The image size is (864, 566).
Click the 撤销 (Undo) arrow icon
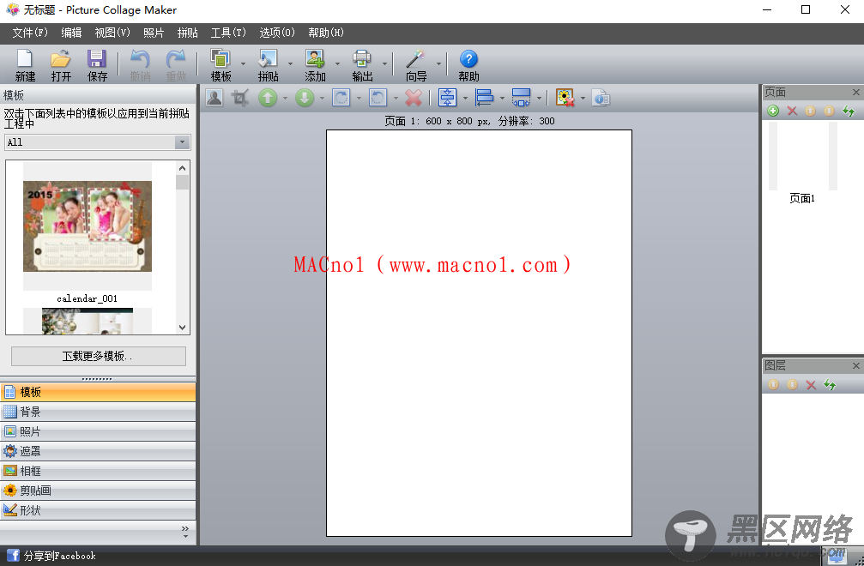point(140,59)
